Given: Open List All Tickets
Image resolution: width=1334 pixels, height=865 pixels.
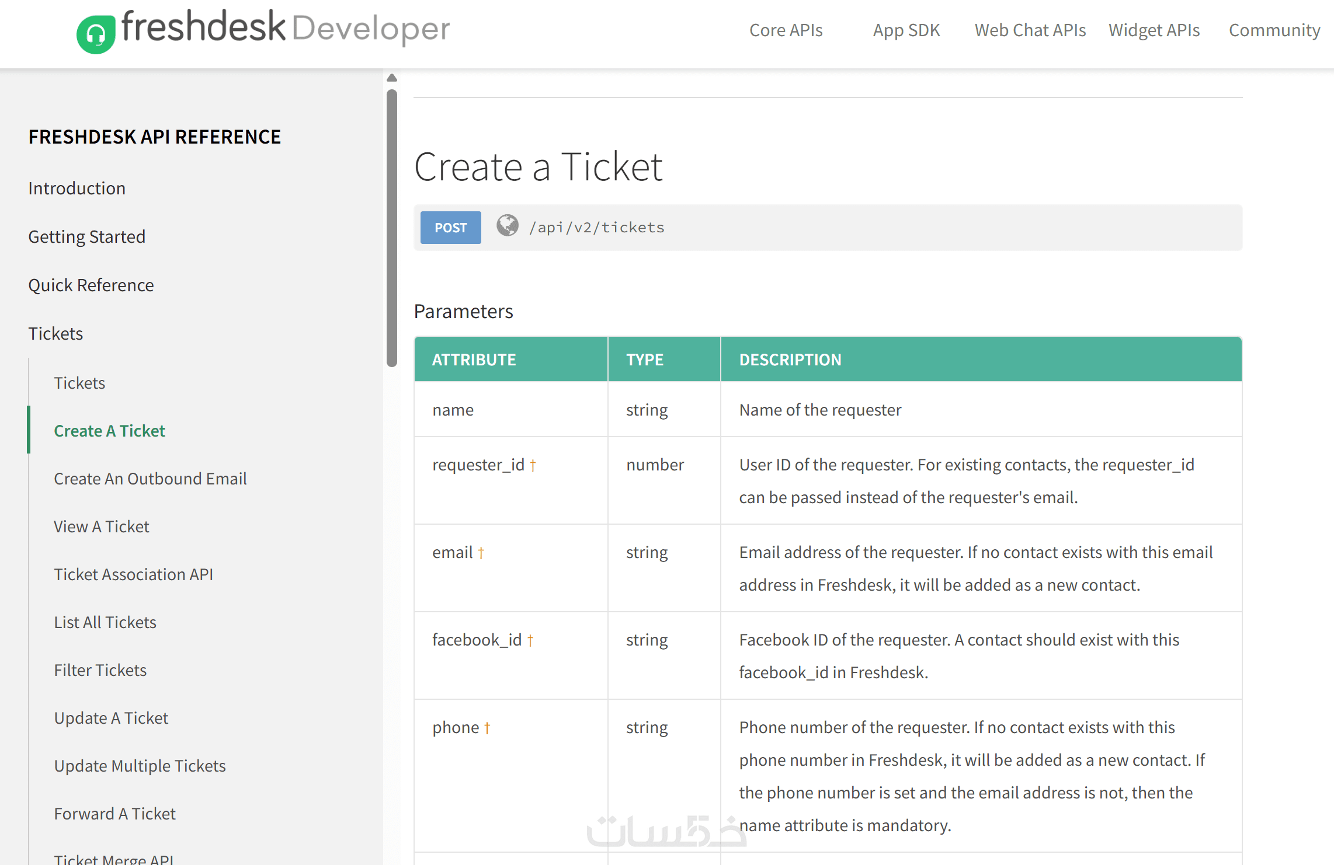Looking at the screenshot, I should (105, 622).
